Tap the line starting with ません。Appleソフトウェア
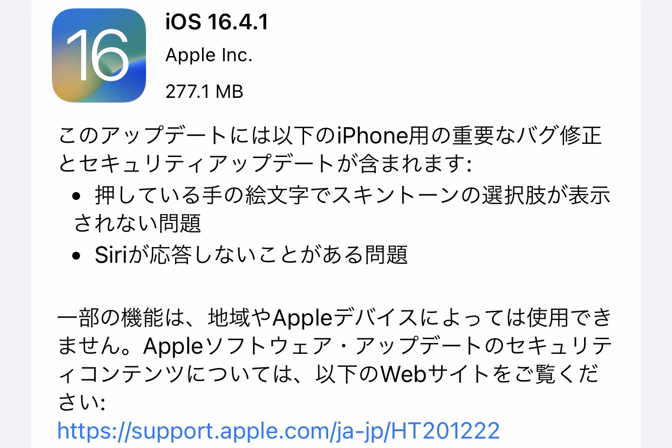 click(x=336, y=345)
